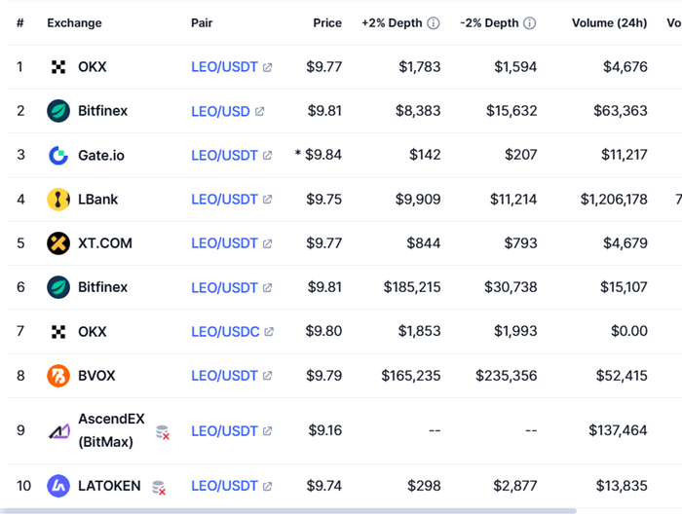The width and height of the screenshot is (682, 516).
Task: Click the warning icon beside LATOKEN
Action: click(158, 487)
